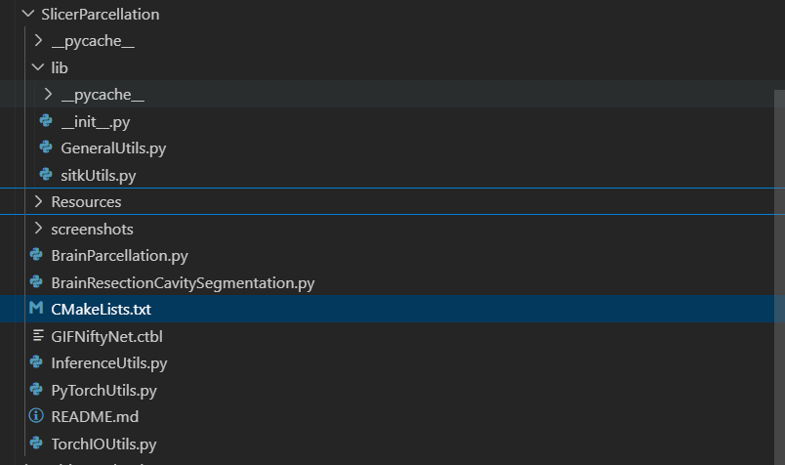
Task: Click the Python icon next to BrainParcellation.py
Action: [36, 255]
